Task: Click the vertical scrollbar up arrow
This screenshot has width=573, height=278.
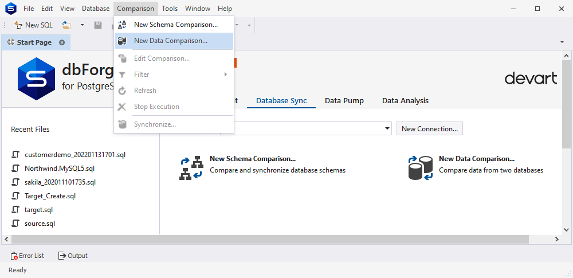Action: coord(566,56)
